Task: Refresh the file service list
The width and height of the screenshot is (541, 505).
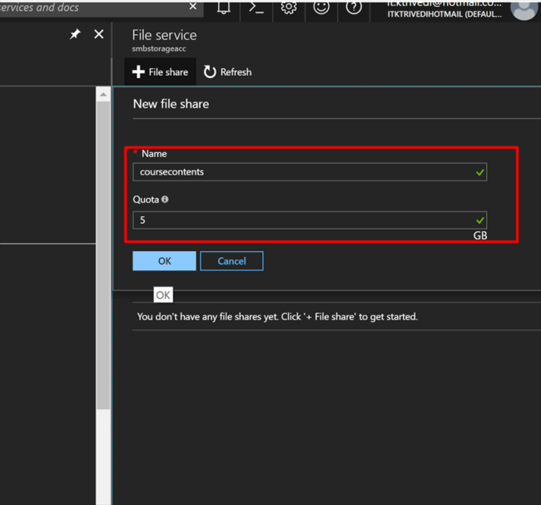Action: click(x=228, y=72)
